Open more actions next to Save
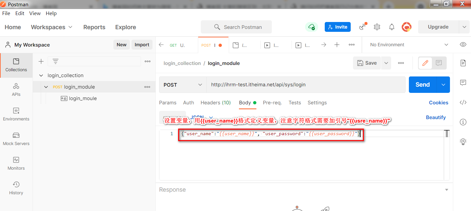Viewport: 471px width, 211px height. point(401,63)
